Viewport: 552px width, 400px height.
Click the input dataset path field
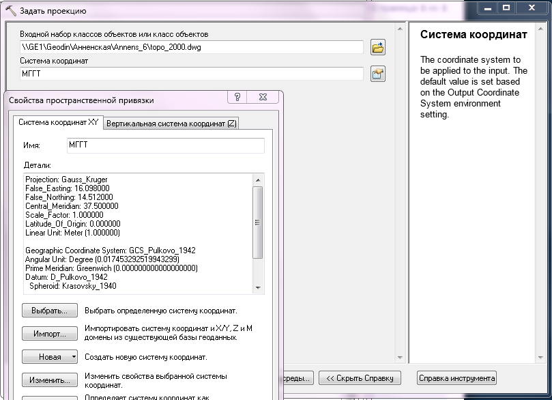coord(191,47)
